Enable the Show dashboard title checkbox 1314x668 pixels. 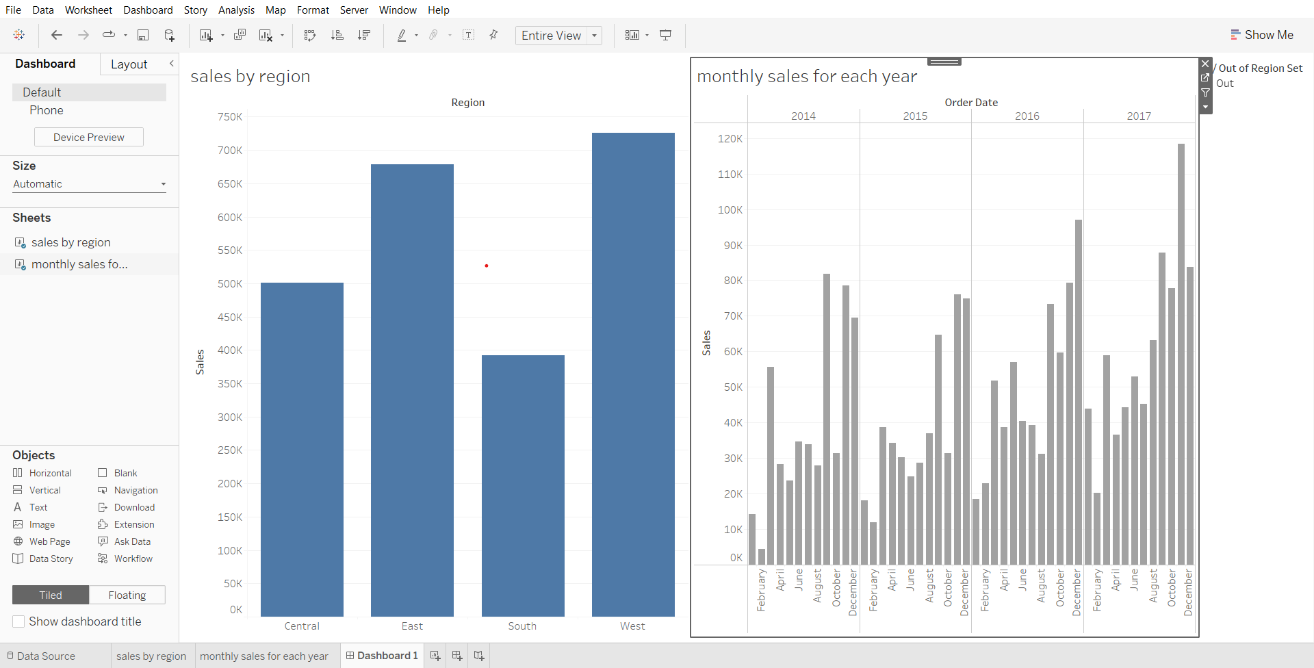tap(19, 621)
